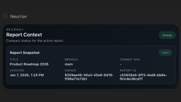Select the Report Context heading
Viewport: 181px width, 102px height.
click(x=24, y=35)
